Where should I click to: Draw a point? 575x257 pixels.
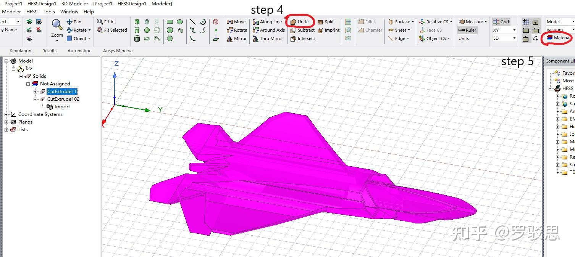click(216, 30)
